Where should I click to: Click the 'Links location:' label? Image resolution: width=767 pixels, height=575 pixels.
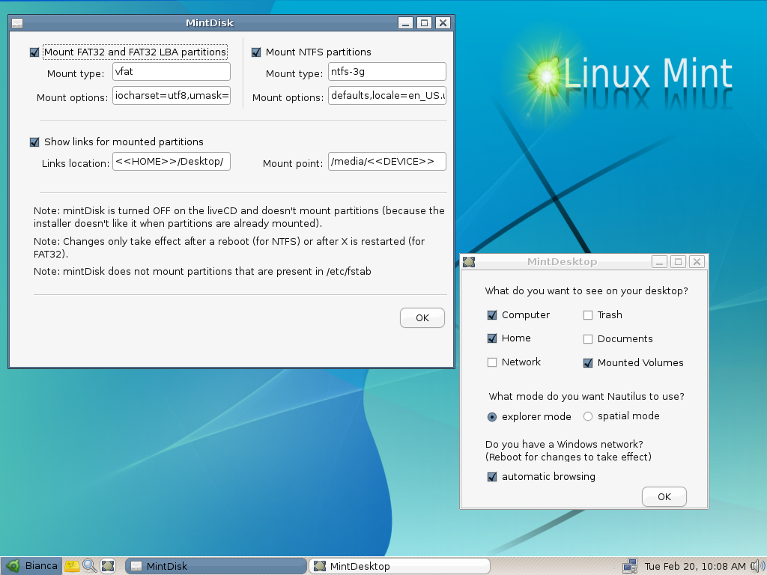pyautogui.click(x=76, y=163)
